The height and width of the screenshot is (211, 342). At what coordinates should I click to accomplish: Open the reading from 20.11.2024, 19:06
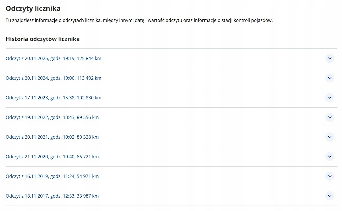[x=53, y=78]
